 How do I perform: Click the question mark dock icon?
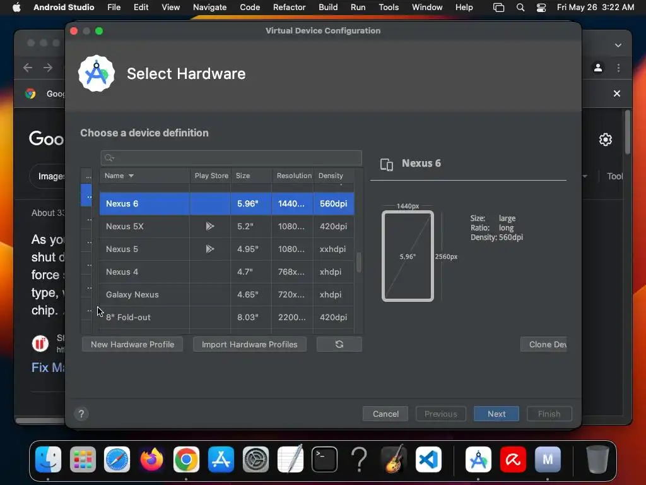click(359, 459)
